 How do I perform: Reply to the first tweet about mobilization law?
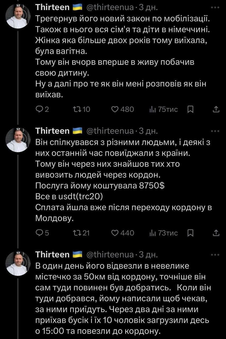39,109
